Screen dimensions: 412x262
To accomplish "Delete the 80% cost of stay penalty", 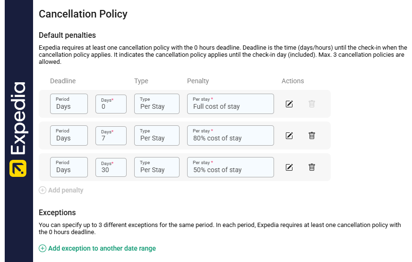I will point(312,135).
